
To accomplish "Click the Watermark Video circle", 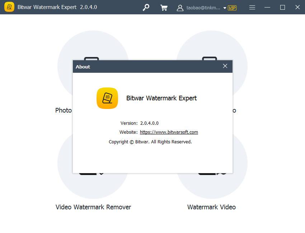I will coord(212,186).
